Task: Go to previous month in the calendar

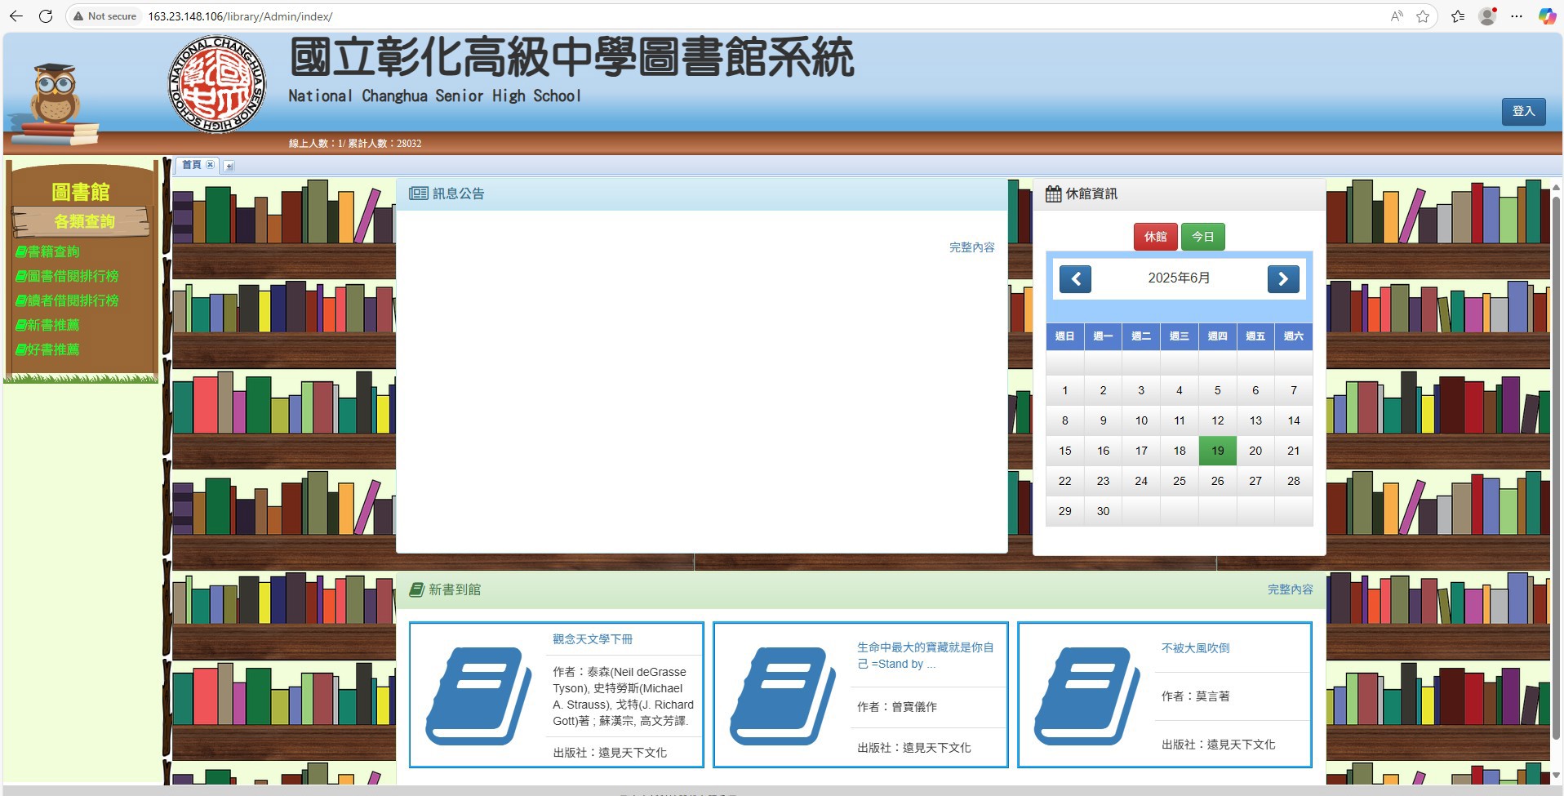Action: tap(1076, 278)
